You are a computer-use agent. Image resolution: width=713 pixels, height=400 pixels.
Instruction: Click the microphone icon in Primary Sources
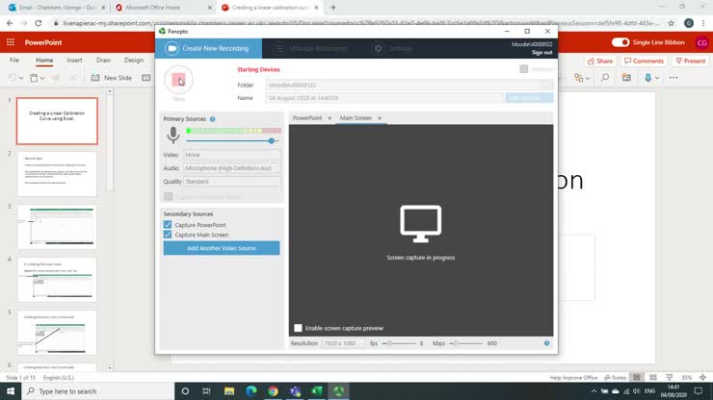[x=173, y=136]
